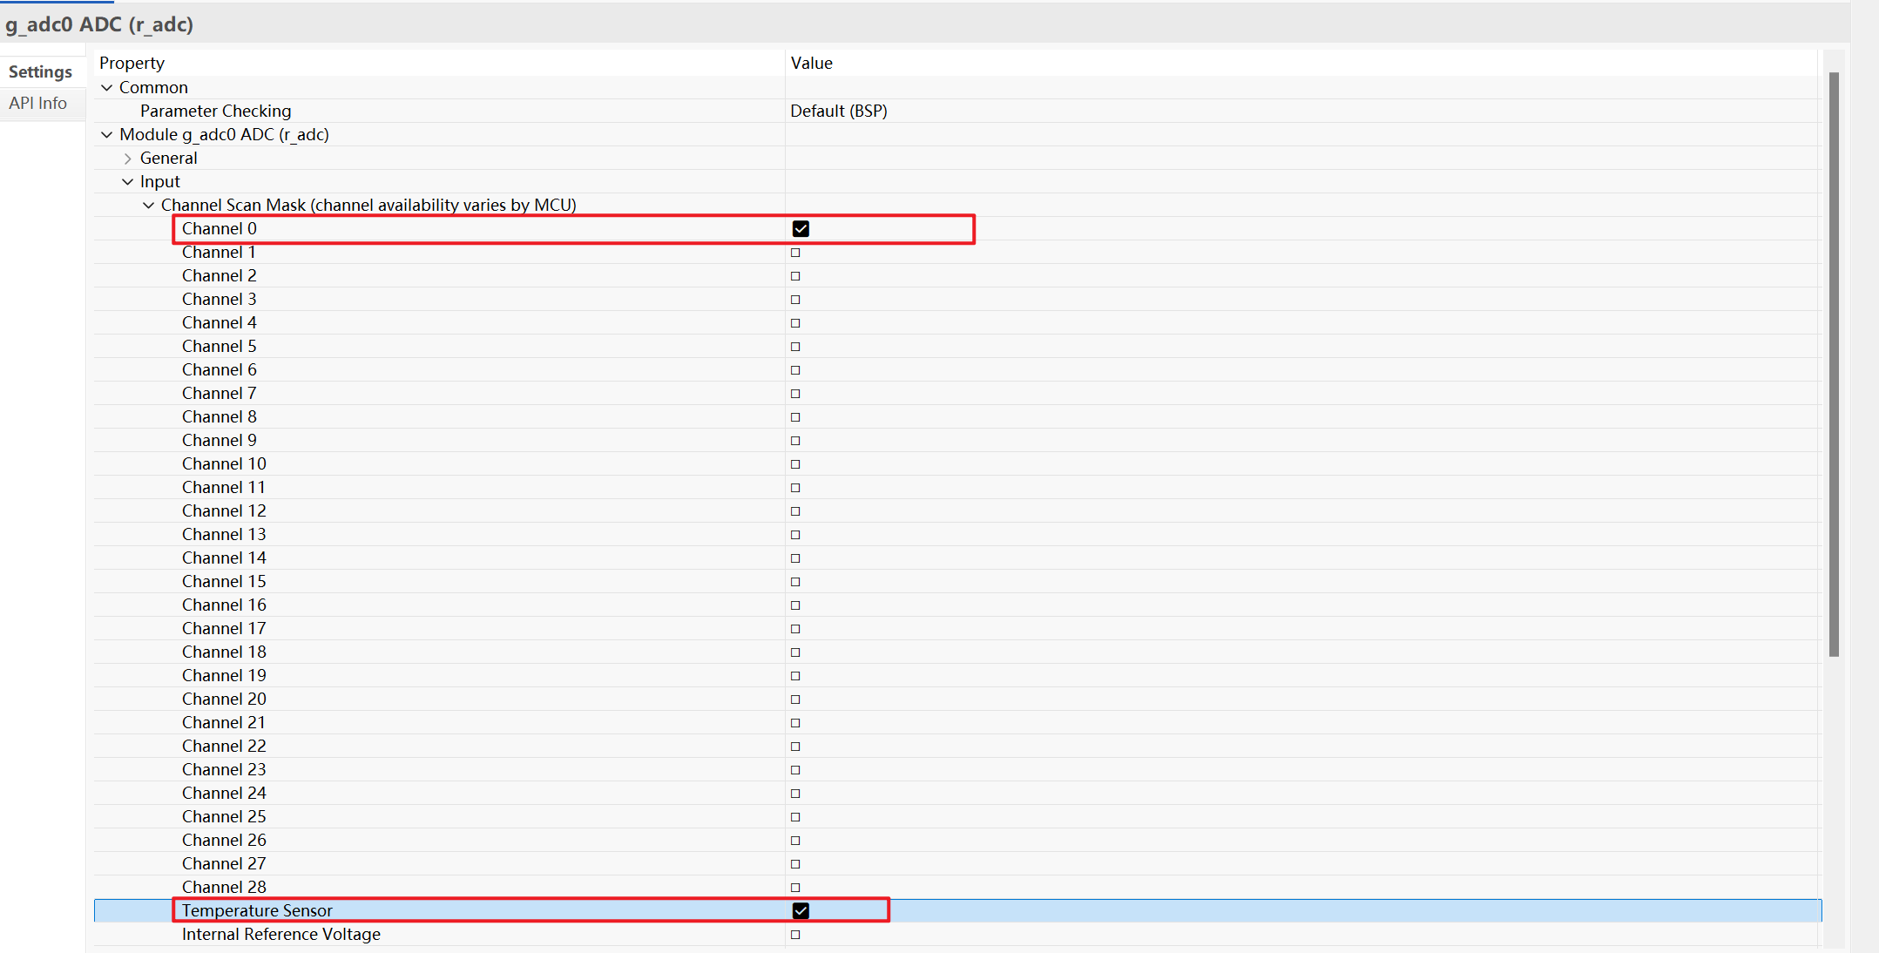Image resolution: width=1879 pixels, height=953 pixels.
Task: Collapse the Input section
Action: [x=128, y=181]
